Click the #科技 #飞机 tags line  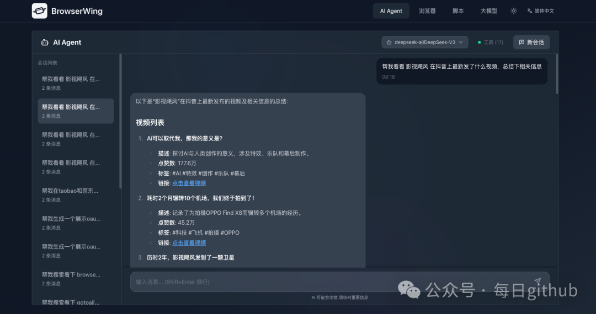(199, 233)
